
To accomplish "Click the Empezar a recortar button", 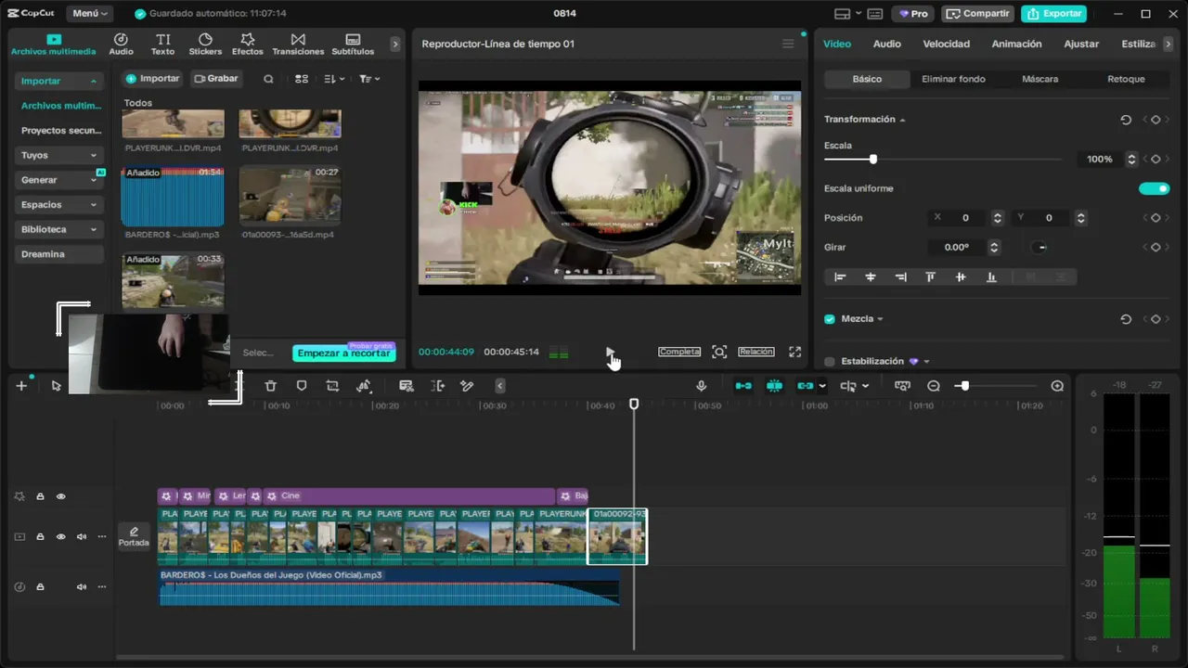I will click(x=343, y=353).
